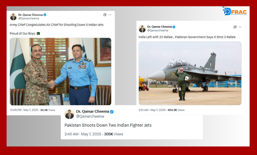Image resolution: width=257 pixels, height=155 pixels.
Task: Click Grok icon on Rafale tweet
Action: (x=235, y=27)
